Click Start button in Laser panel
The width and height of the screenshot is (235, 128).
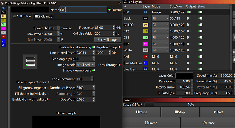[x=218, y=112]
